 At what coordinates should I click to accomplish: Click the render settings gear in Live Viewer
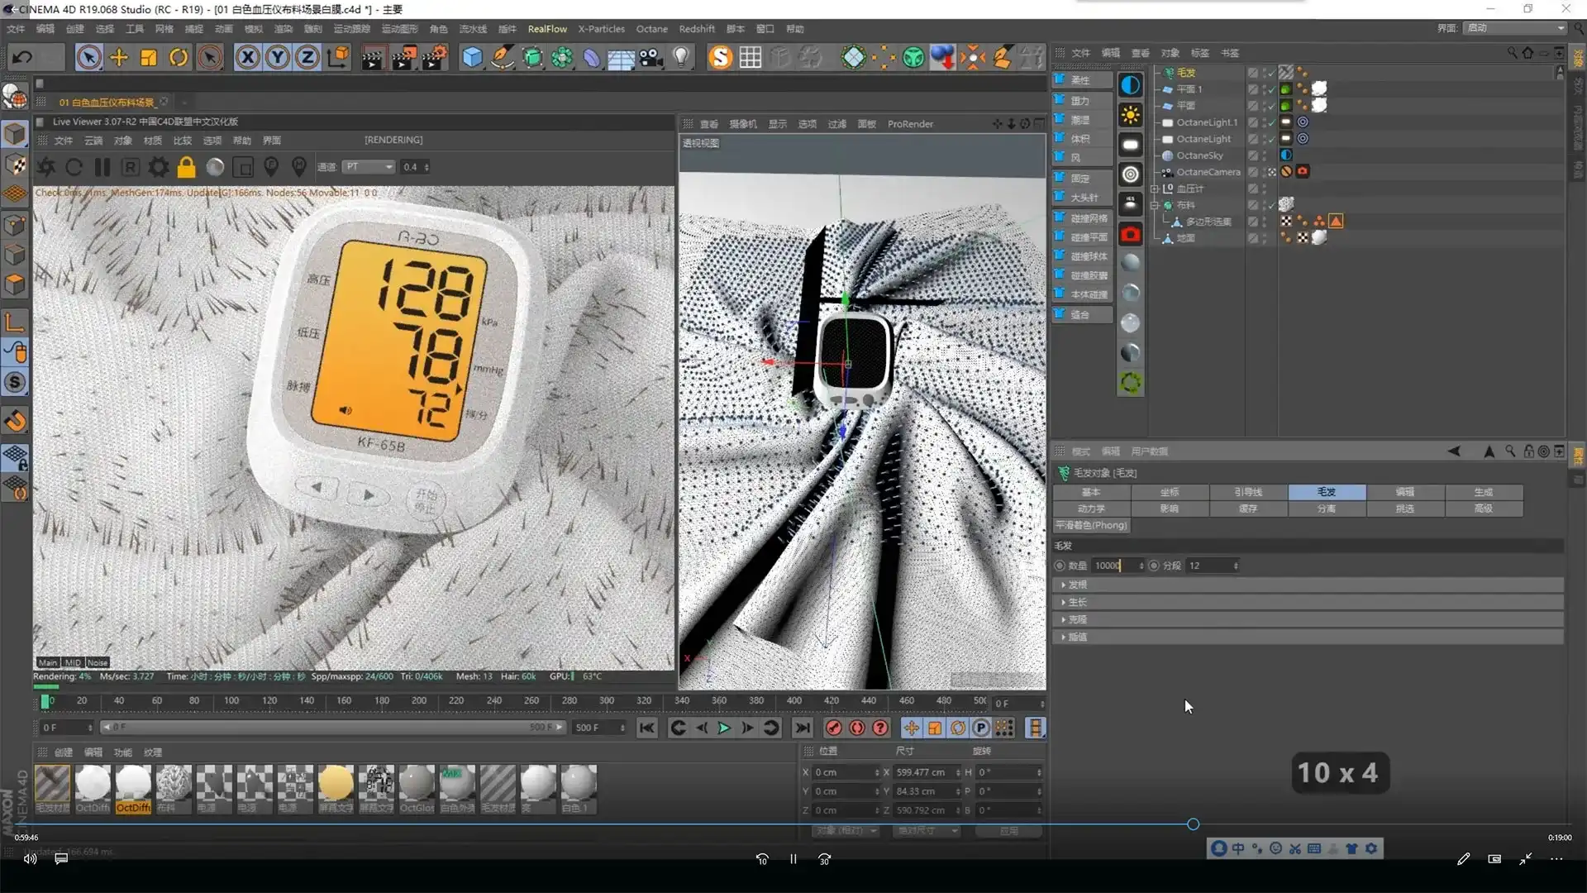157,167
